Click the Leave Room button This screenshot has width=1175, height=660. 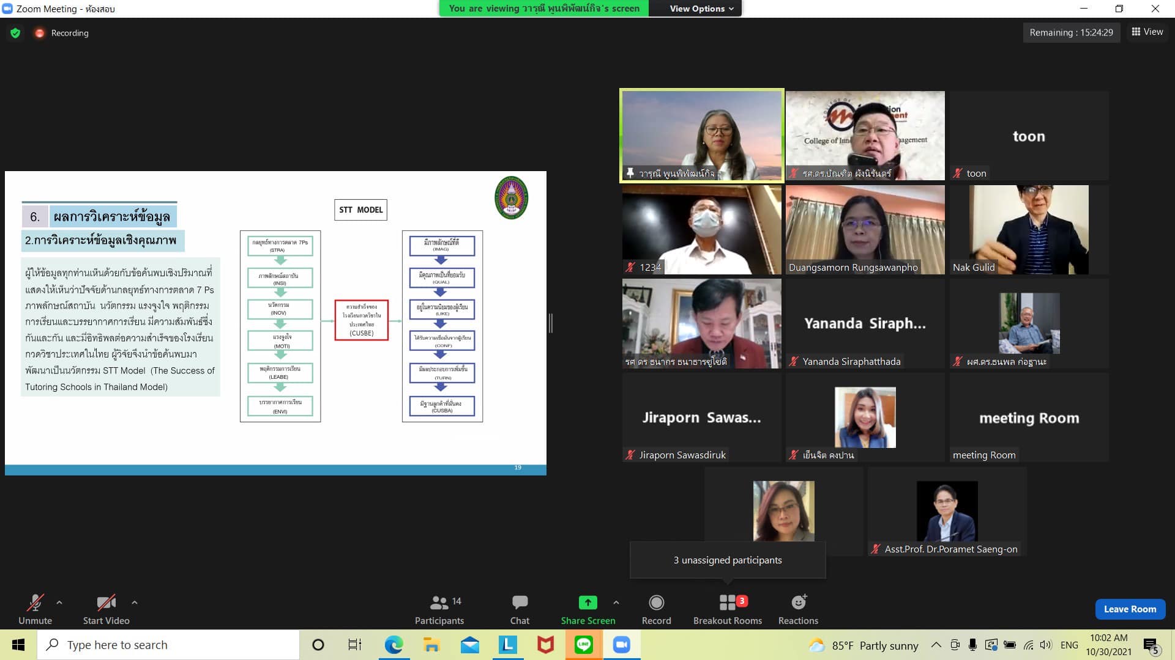click(1130, 609)
